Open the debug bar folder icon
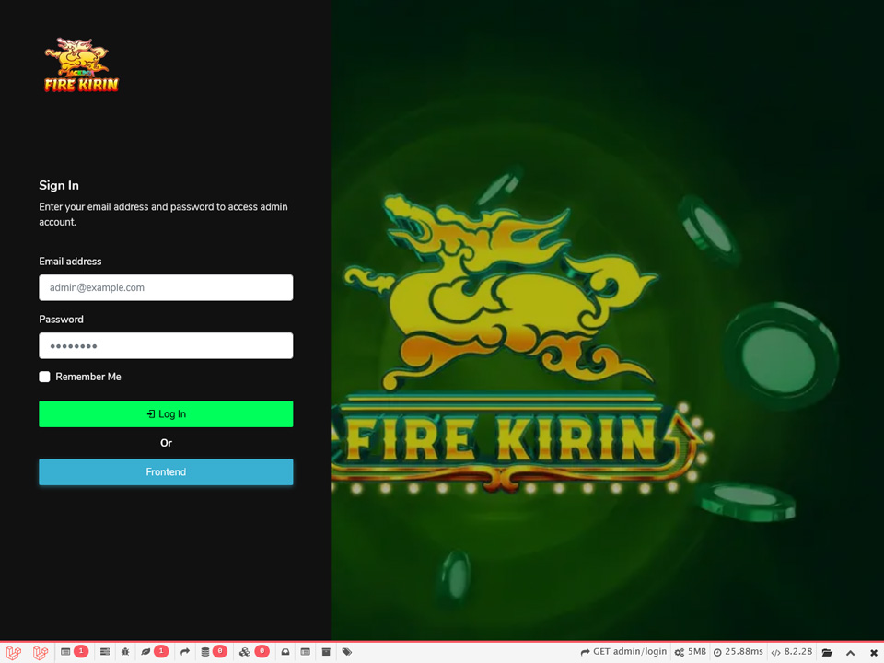Image resolution: width=884 pixels, height=663 pixels. (x=827, y=652)
